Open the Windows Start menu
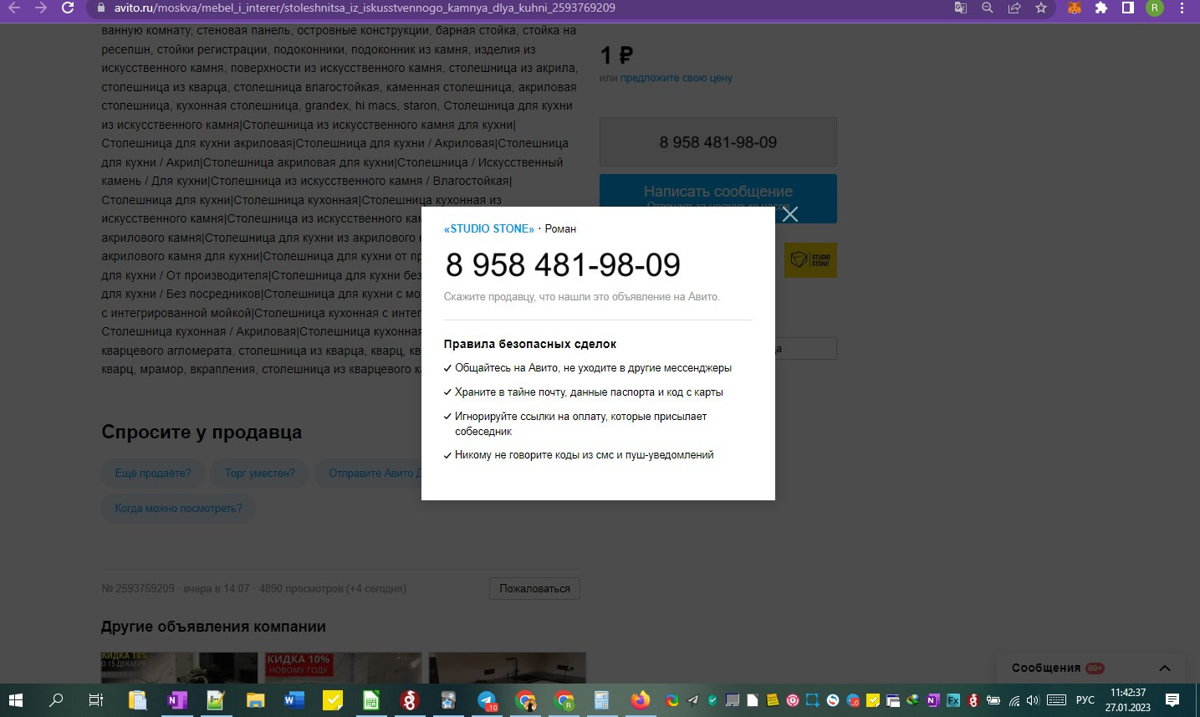1200x717 pixels. coord(15,700)
